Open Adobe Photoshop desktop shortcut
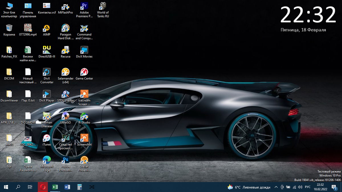The image size is (342, 192). (65, 164)
